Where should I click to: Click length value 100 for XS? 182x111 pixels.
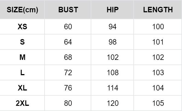[158, 27]
